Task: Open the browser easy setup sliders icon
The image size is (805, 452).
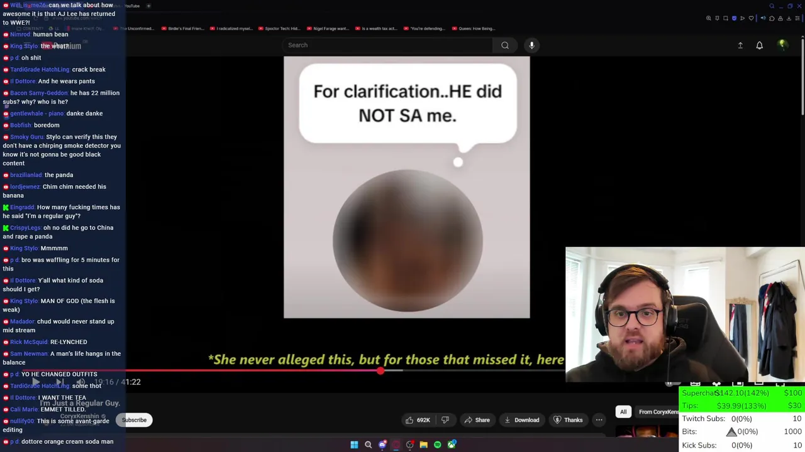Action: 797,18
